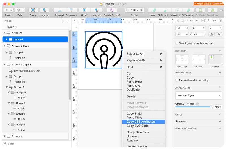Click the opacity 100% field
The image size is (226, 149).
pyautogui.click(x=218, y=107)
